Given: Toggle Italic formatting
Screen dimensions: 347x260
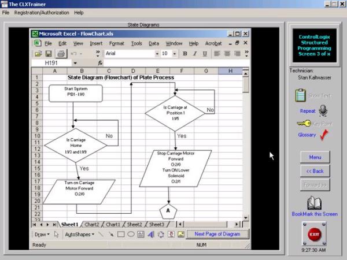Looking at the screenshot, I should coord(195,54).
